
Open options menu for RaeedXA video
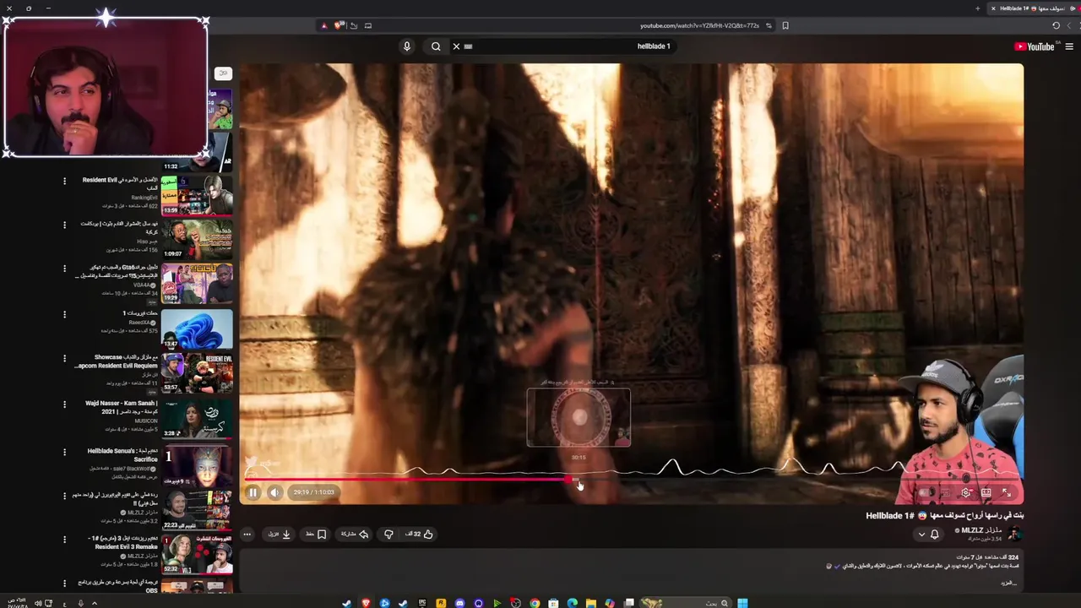point(64,314)
